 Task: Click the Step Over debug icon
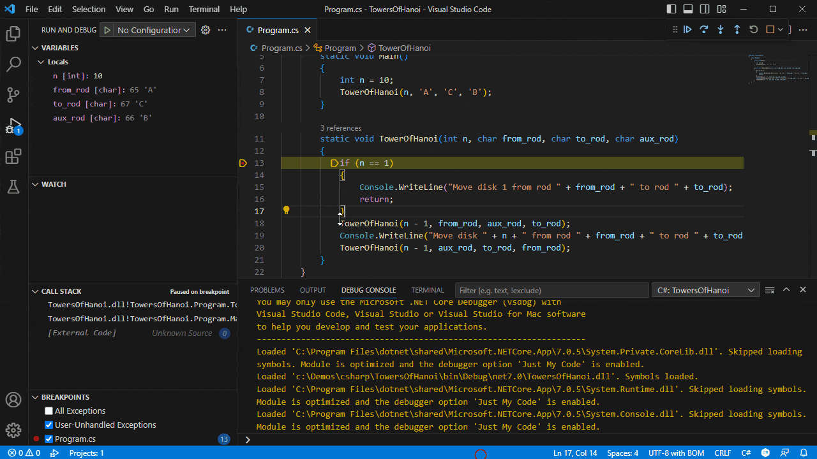click(704, 29)
